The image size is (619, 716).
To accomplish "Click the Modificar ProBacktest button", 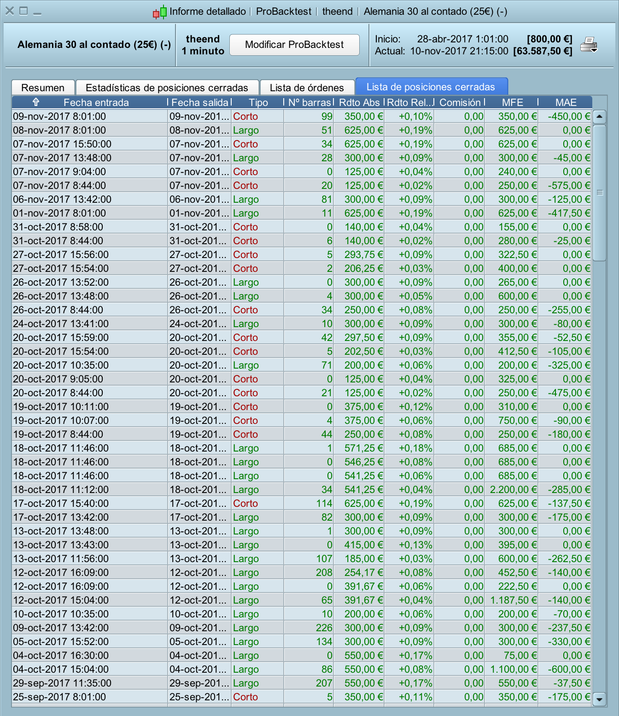I will 294,45.
